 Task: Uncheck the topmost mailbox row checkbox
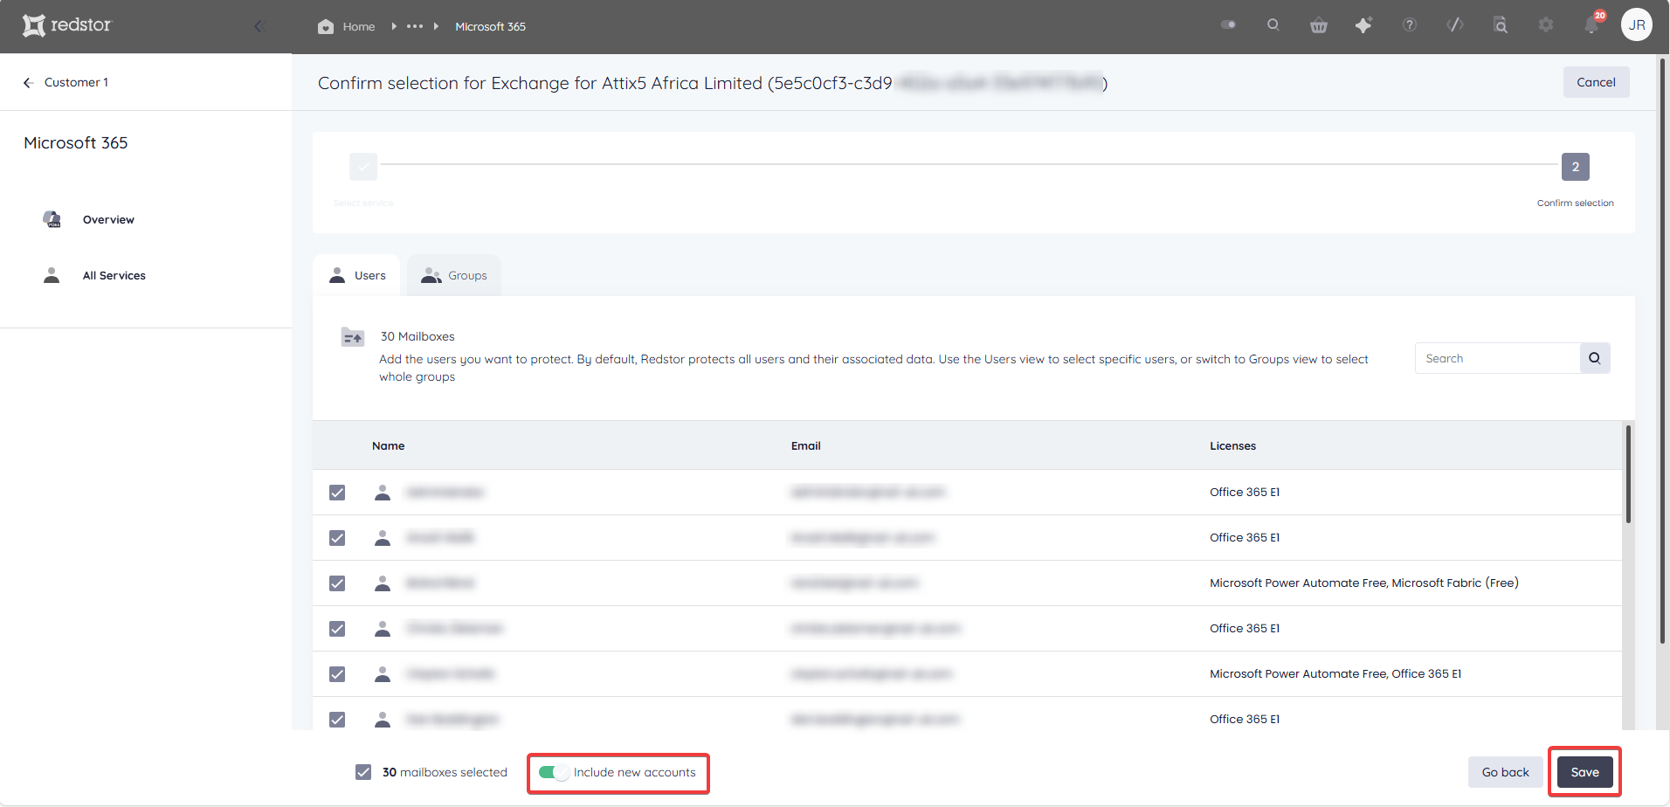point(337,493)
